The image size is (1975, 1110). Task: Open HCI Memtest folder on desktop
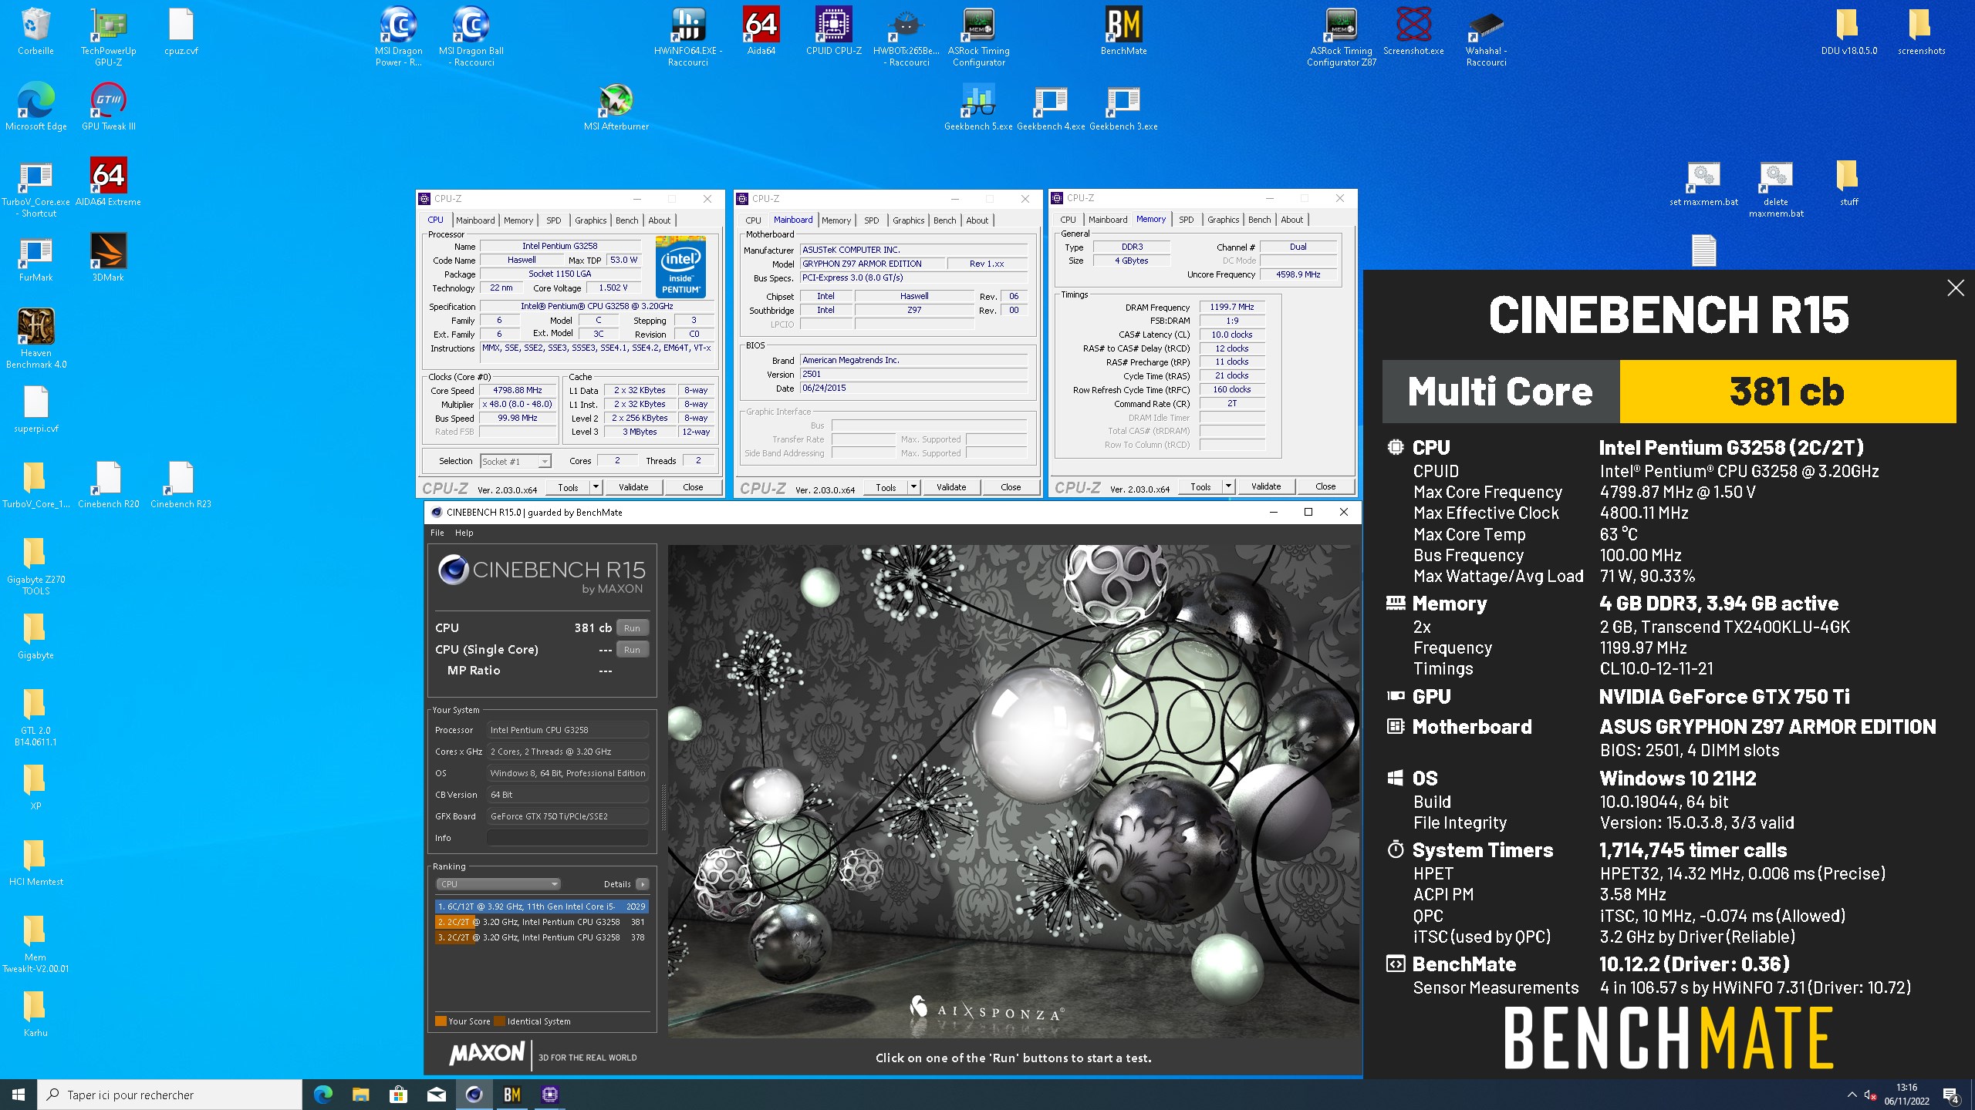[x=35, y=863]
